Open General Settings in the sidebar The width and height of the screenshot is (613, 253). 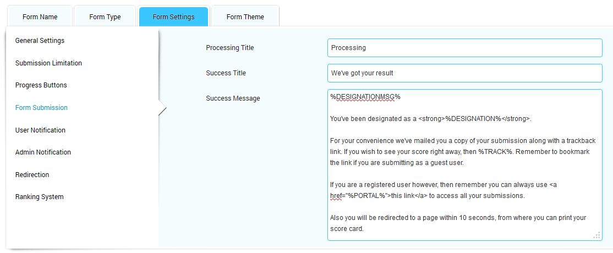[x=40, y=41]
